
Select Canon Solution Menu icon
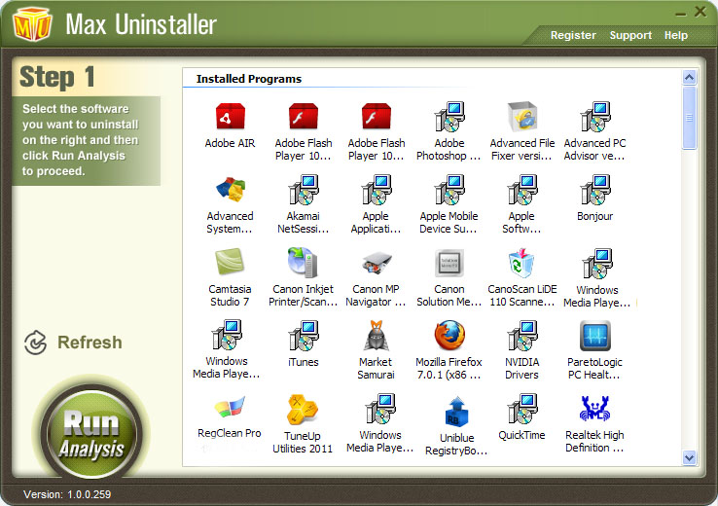coord(449,263)
